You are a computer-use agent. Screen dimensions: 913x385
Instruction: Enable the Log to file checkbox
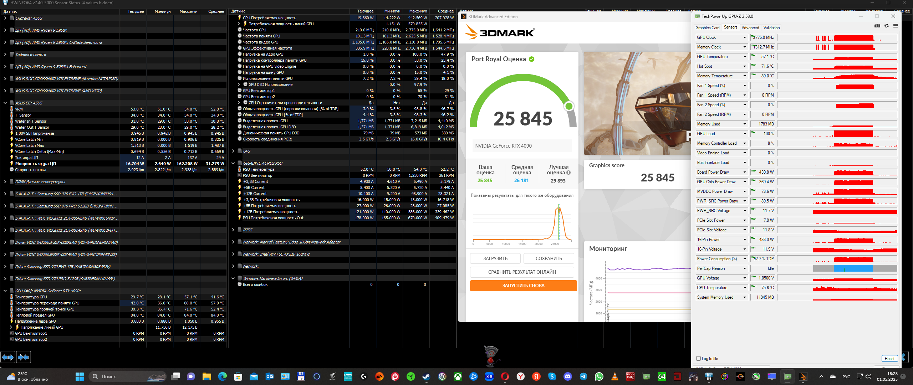698,359
